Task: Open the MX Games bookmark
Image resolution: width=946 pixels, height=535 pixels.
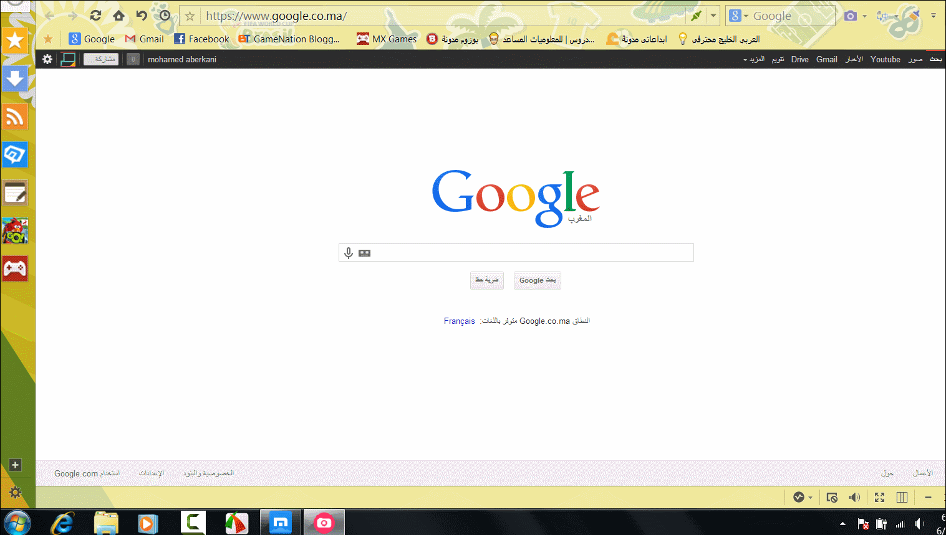Action: tap(387, 39)
